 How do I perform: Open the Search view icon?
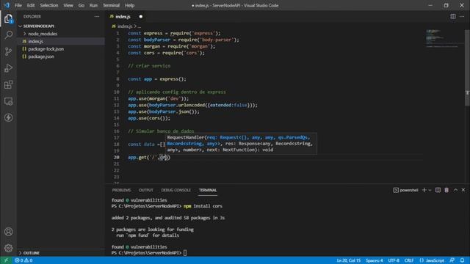(x=8, y=35)
